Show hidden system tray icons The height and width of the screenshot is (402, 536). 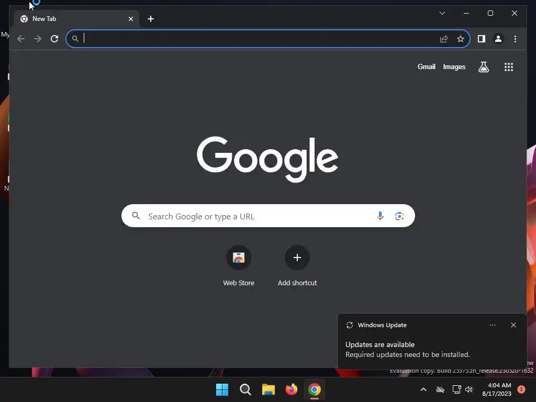(x=423, y=389)
